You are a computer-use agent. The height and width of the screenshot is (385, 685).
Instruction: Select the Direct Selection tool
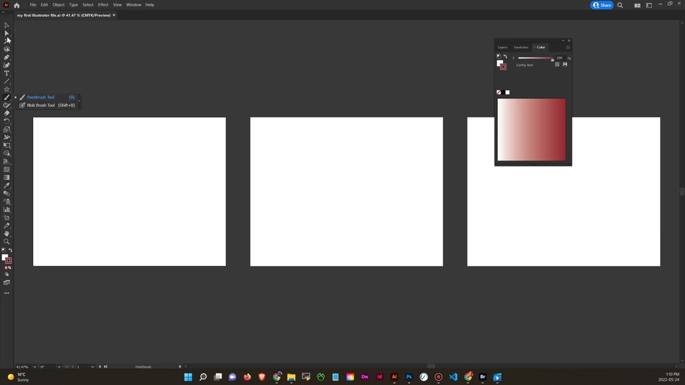6,33
